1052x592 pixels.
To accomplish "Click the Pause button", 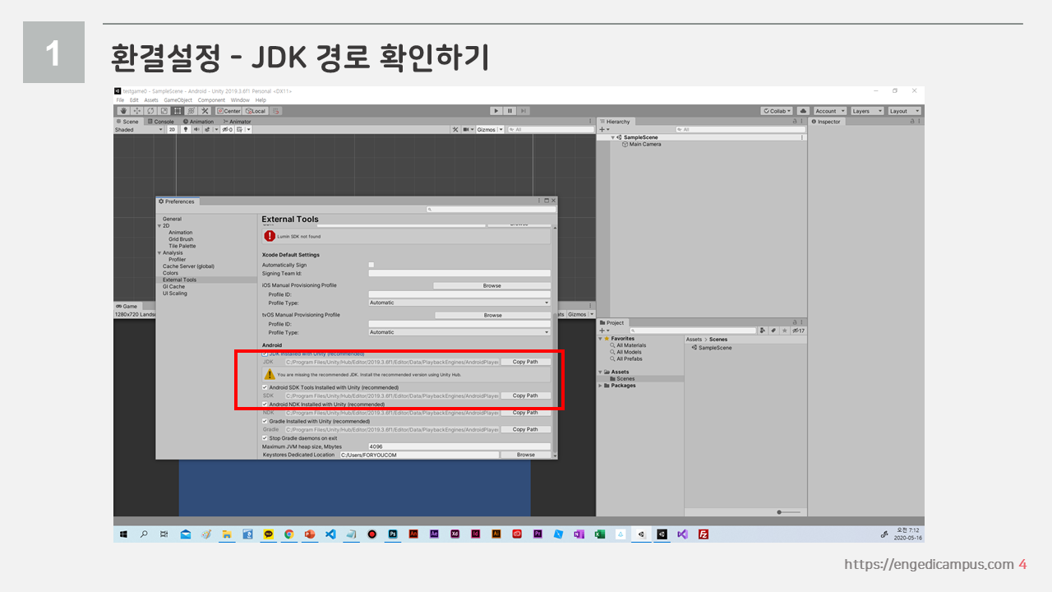I will (x=510, y=110).
